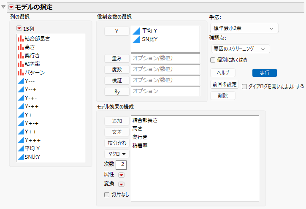This screenshot has height=209, width=306.
Task: Open the 強調点 dropdown showing 要因のスクリーニング
Action: tap(241, 49)
